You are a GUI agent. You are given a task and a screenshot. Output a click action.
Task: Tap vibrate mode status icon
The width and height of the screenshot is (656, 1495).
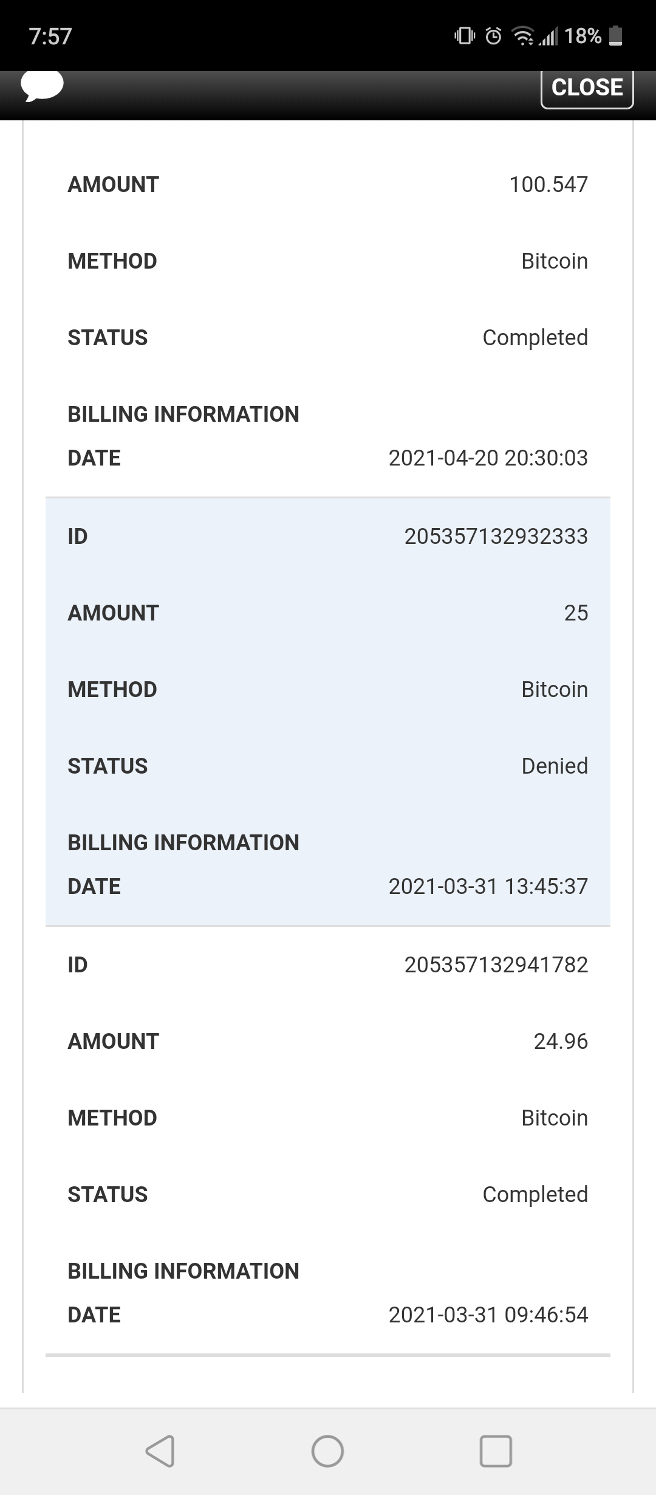point(465,36)
